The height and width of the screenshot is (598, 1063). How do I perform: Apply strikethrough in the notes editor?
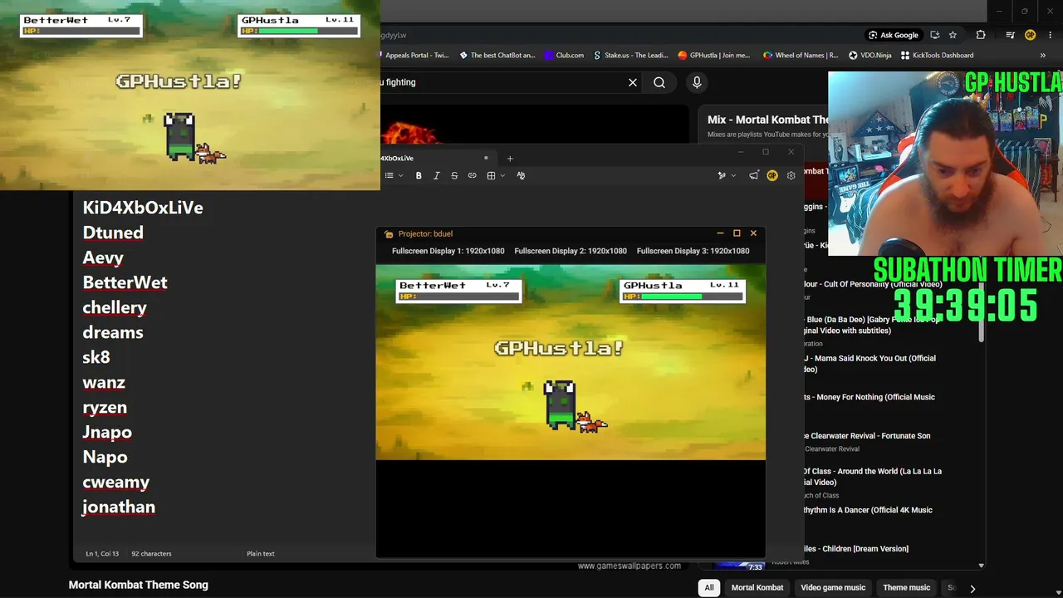[x=454, y=175]
